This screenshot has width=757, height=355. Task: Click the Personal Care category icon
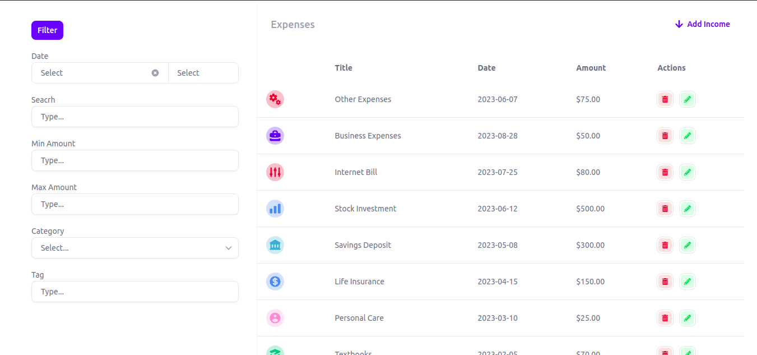[x=275, y=318]
